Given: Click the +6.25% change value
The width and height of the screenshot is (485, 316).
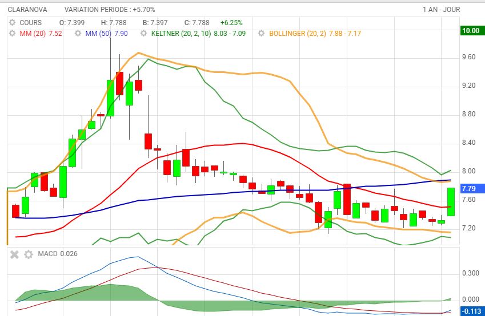Looking at the screenshot, I should point(231,23).
